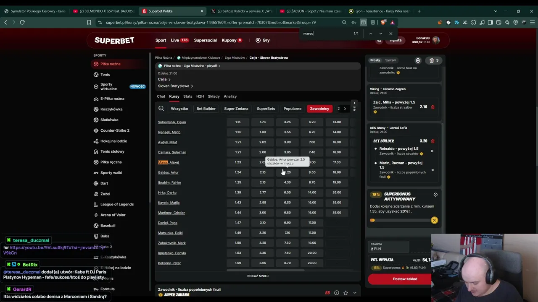Add the fouls market to favorites
The image size is (538, 302).
[x=345, y=293]
